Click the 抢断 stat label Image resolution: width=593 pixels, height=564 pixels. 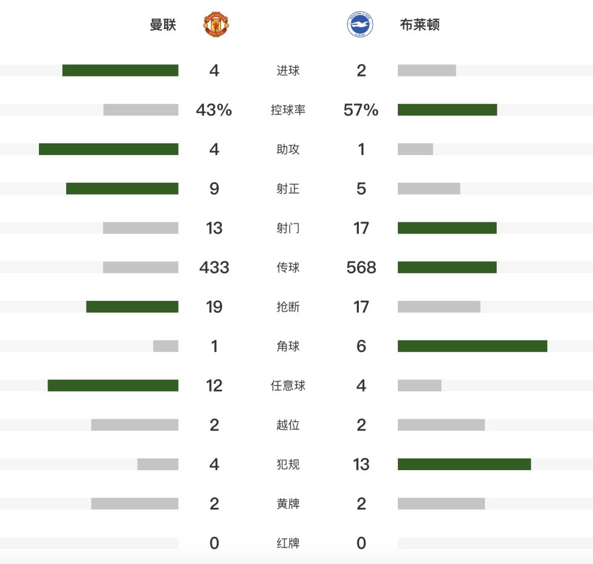288,307
